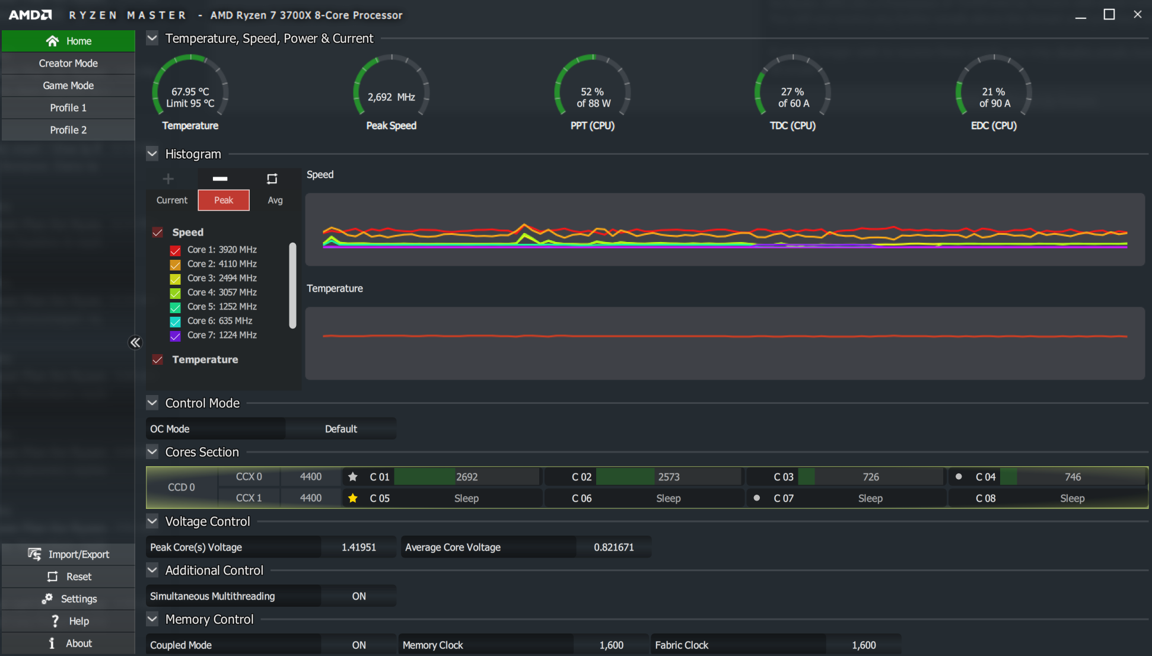Click the Import/Export icon

pos(34,554)
